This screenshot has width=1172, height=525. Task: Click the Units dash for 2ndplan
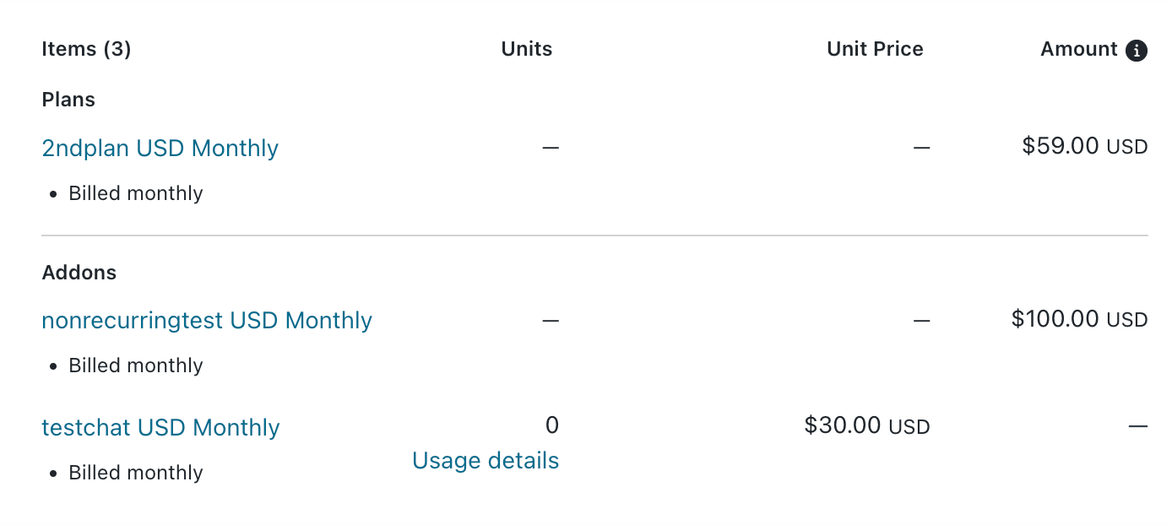(x=551, y=148)
